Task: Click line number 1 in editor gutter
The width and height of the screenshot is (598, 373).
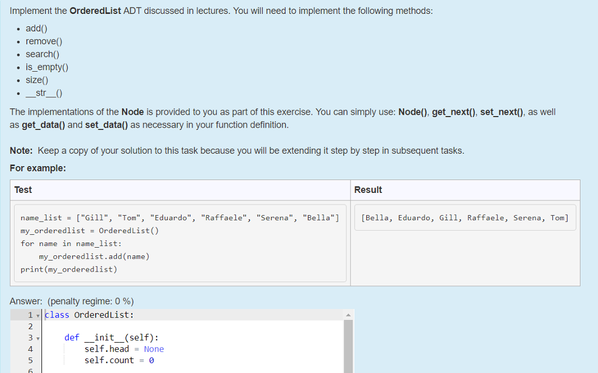Action: point(30,315)
